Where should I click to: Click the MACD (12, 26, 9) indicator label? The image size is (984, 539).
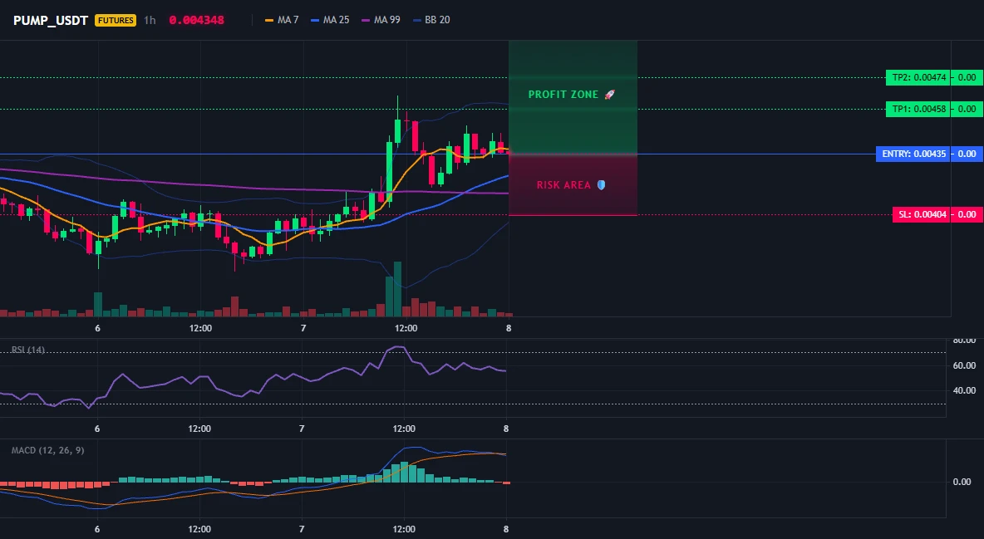click(47, 450)
